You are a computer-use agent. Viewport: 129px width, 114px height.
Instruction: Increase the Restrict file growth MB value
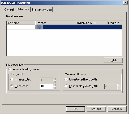pos(119,85)
